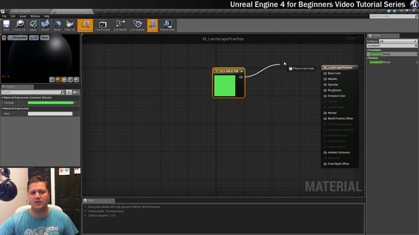The height and width of the screenshot is (235, 419).
Task: Set preview mesh to cylinder
Action: point(52,80)
